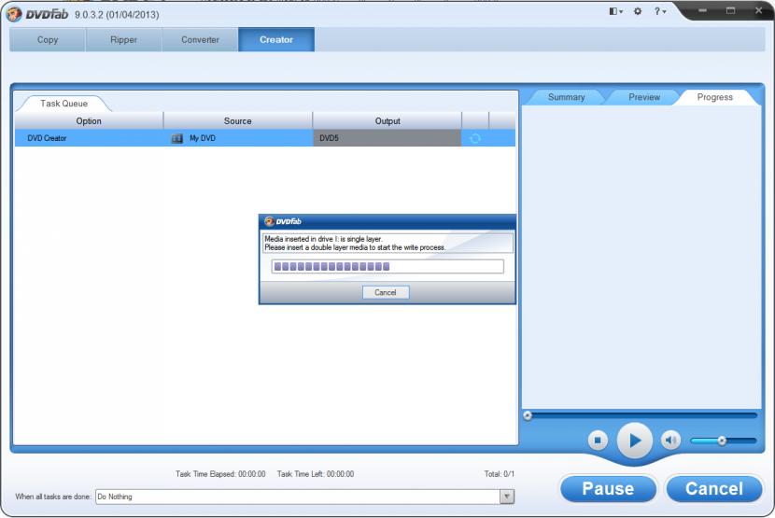Click the My DVD source text
This screenshot has height=518, width=775.
point(203,138)
